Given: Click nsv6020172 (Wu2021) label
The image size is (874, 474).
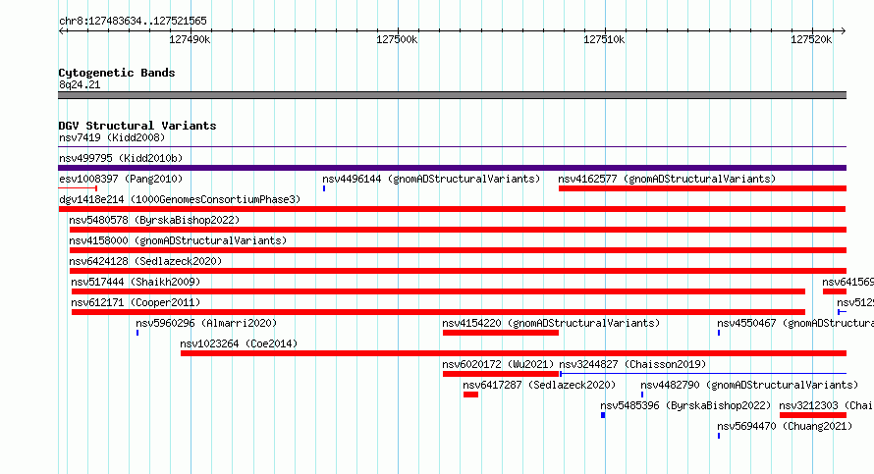Looking at the screenshot, I should (498, 364).
